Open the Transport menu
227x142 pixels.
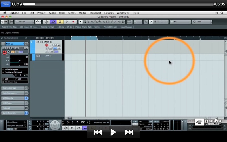coord(95,13)
